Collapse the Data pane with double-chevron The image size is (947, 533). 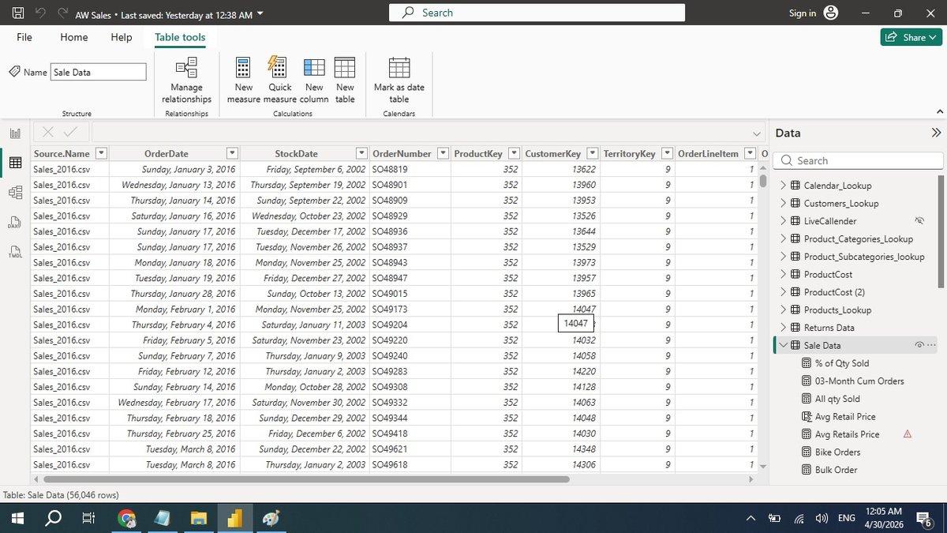936,133
